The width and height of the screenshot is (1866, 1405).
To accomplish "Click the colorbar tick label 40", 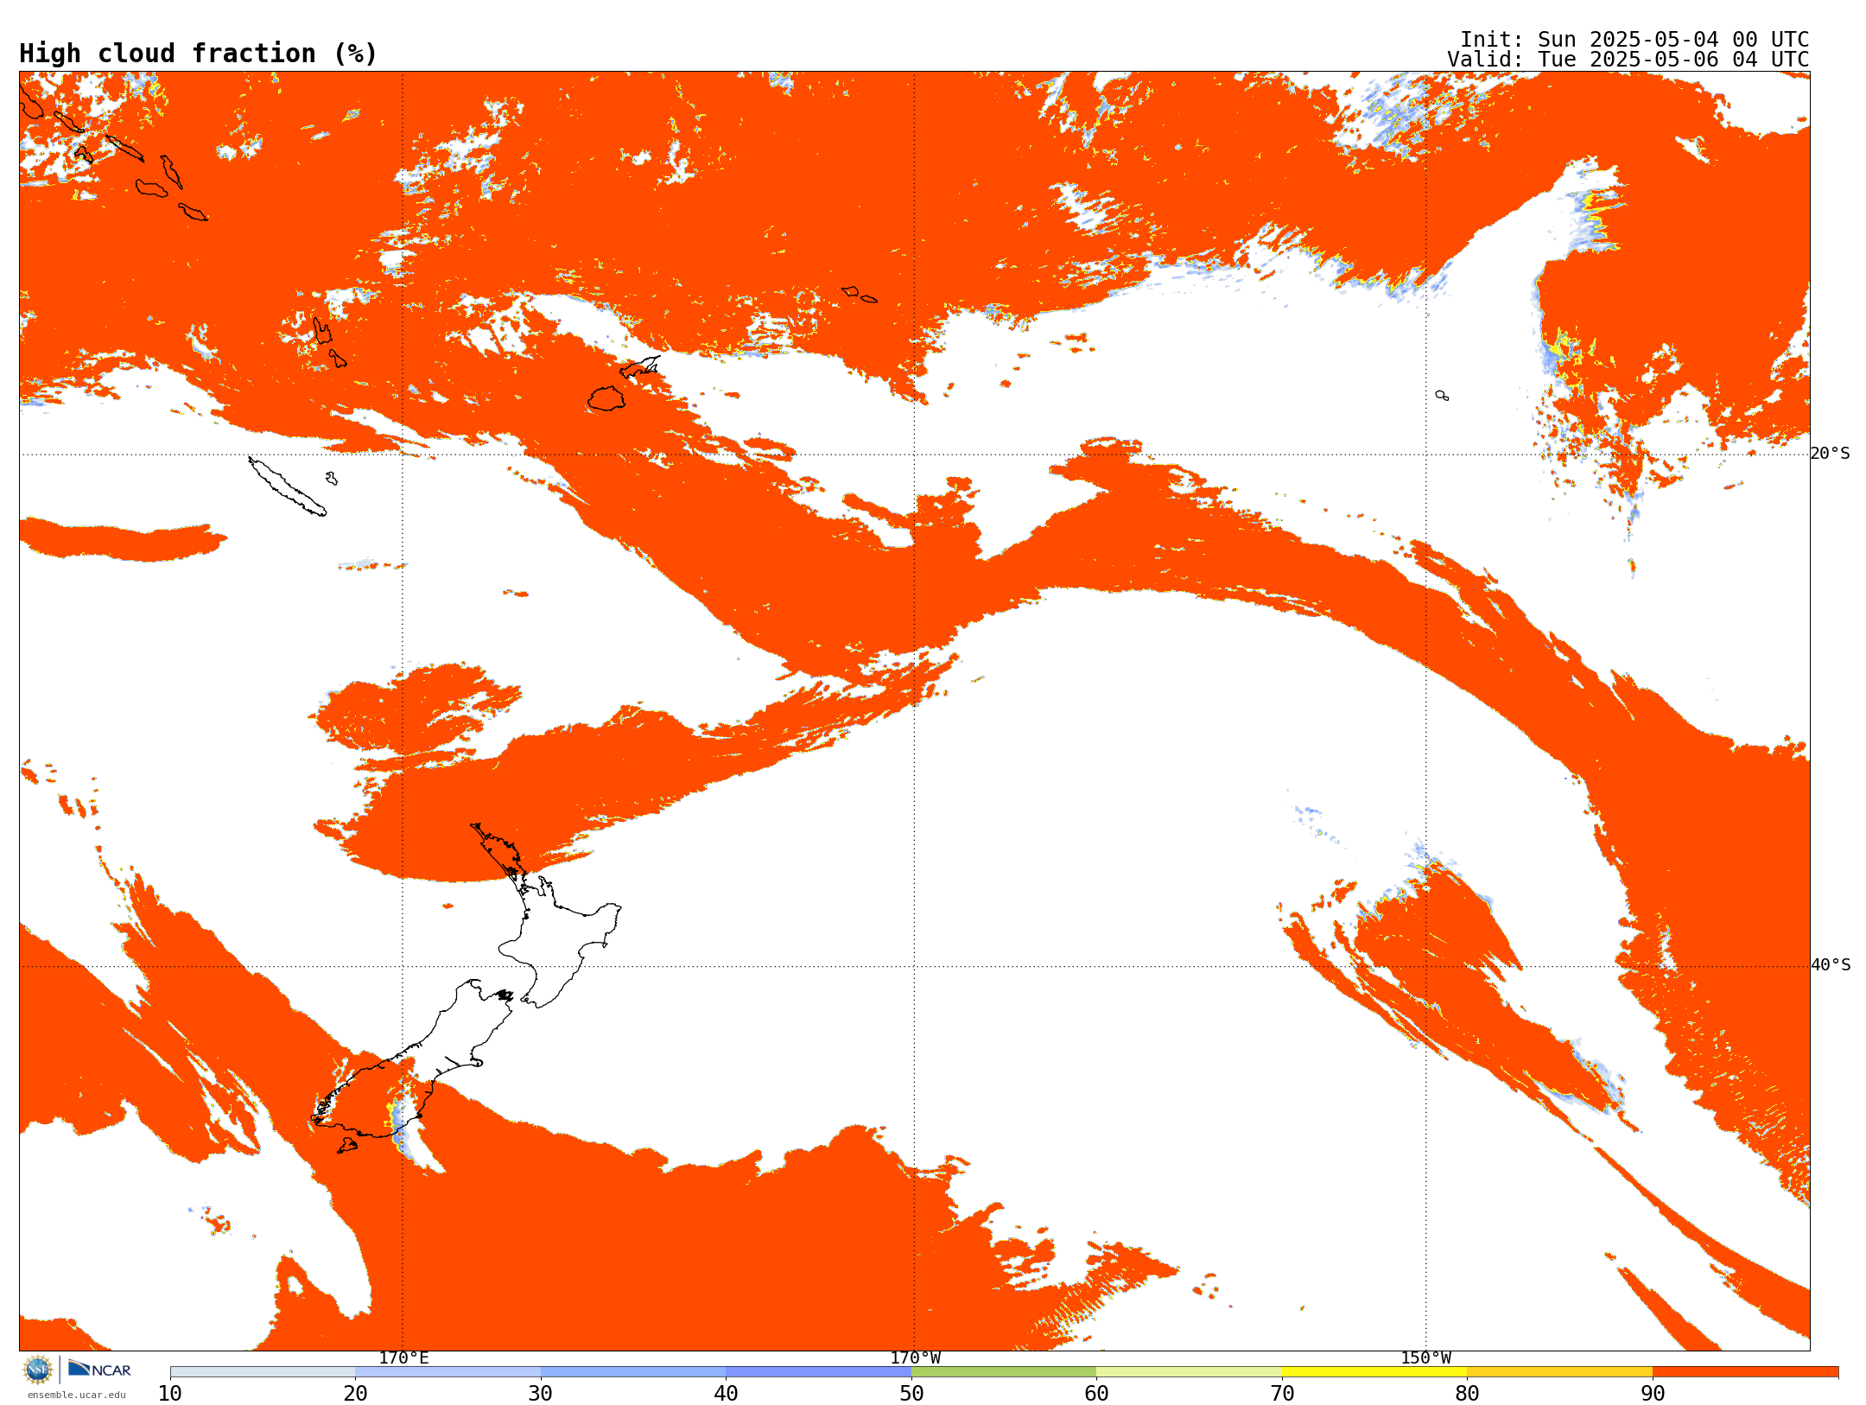I will (726, 1394).
